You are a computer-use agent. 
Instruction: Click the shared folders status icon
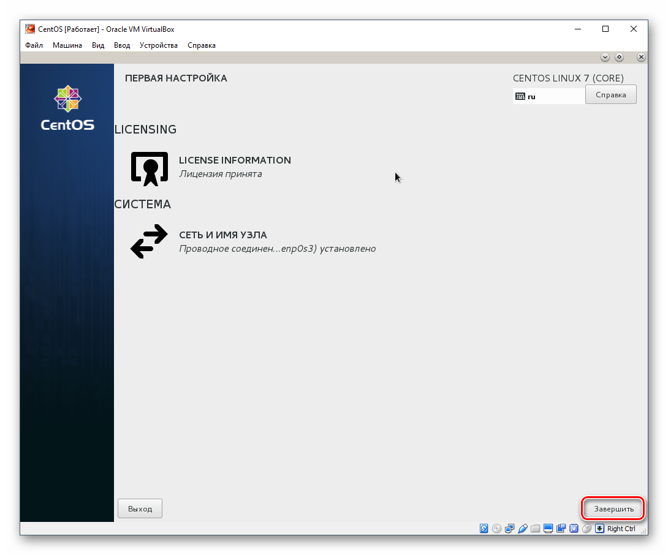(x=536, y=528)
